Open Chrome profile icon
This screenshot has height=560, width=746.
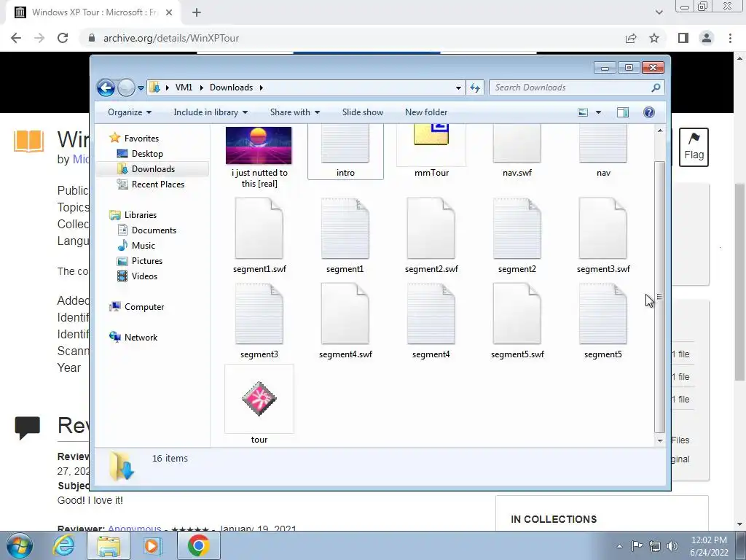pyautogui.click(x=707, y=38)
